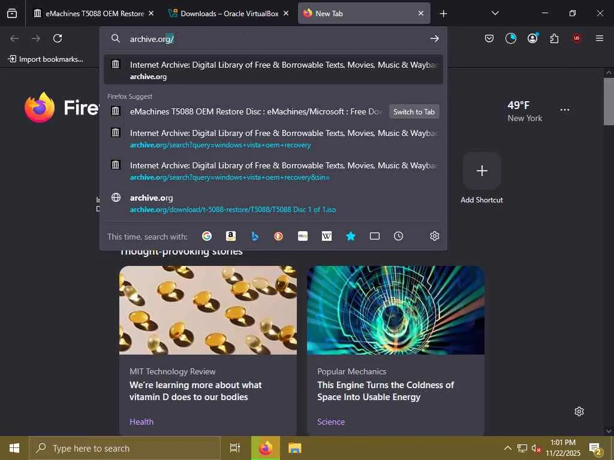The width and height of the screenshot is (614, 460).
Task: Open search settings gear in dropdown
Action: (434, 236)
